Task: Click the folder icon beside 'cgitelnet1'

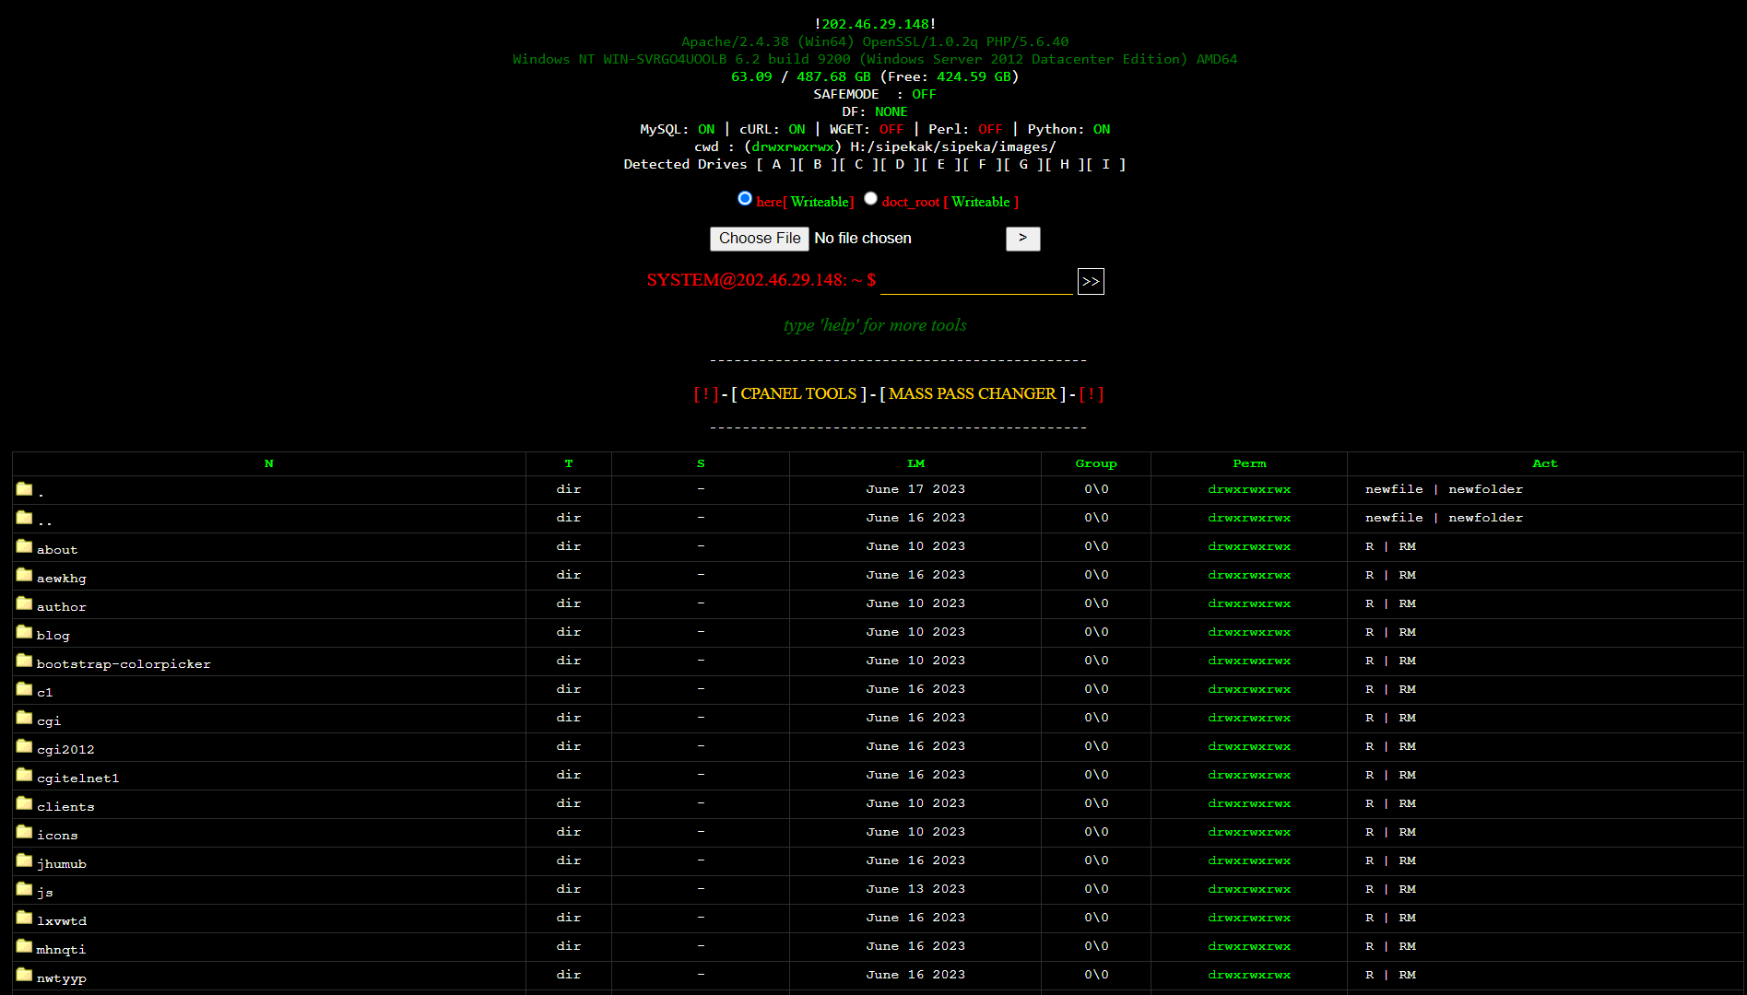Action: coord(24,774)
